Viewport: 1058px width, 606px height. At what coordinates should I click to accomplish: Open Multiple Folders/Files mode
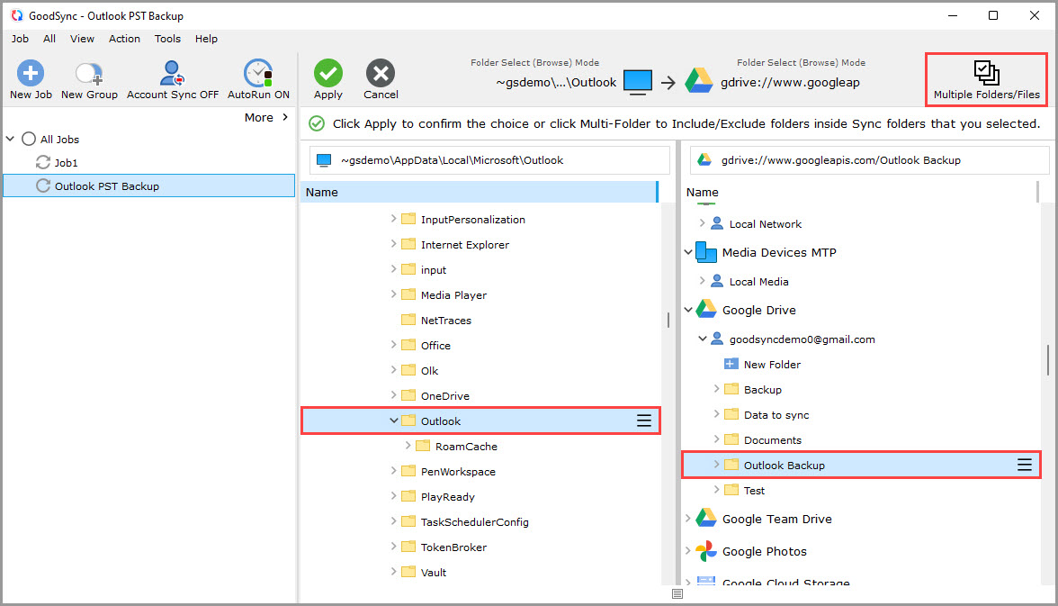tap(986, 80)
